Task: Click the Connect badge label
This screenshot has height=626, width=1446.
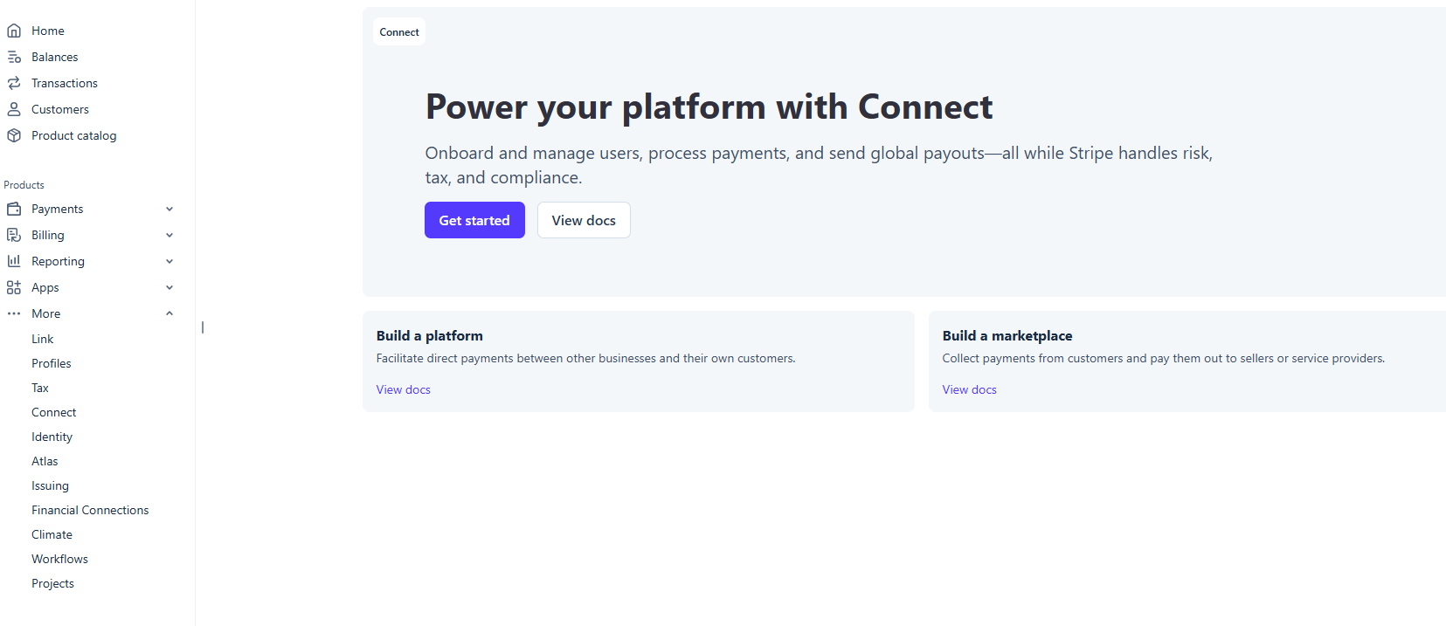Action: point(399,32)
